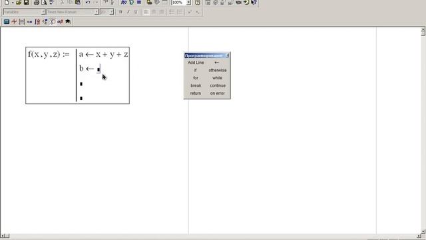The width and height of the screenshot is (426, 240).
Task: Toggle Underline formatting
Action: pos(136,12)
